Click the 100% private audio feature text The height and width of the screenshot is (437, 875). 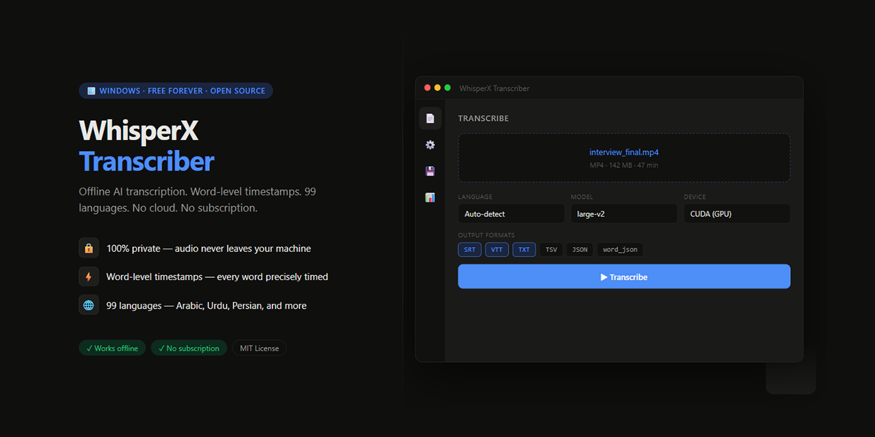point(208,249)
